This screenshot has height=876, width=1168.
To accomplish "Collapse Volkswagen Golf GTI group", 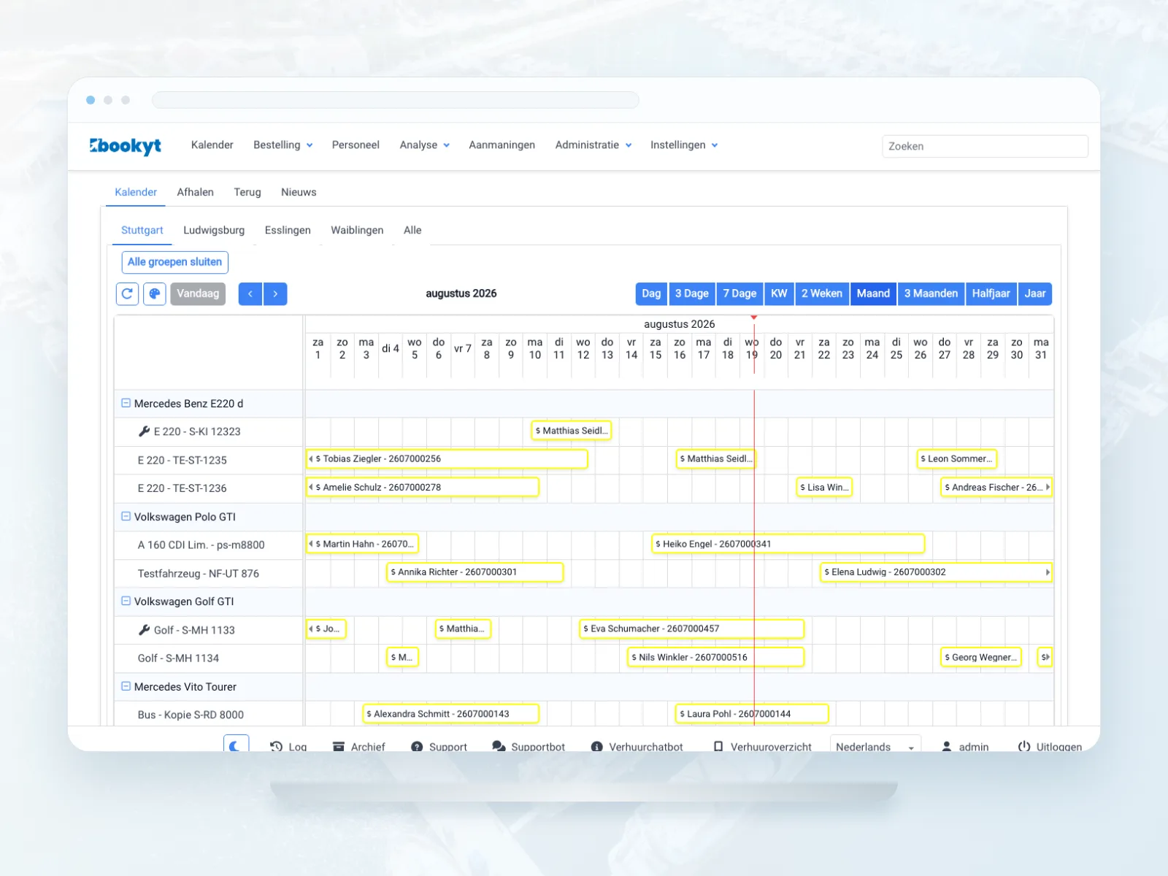I will (x=126, y=601).
